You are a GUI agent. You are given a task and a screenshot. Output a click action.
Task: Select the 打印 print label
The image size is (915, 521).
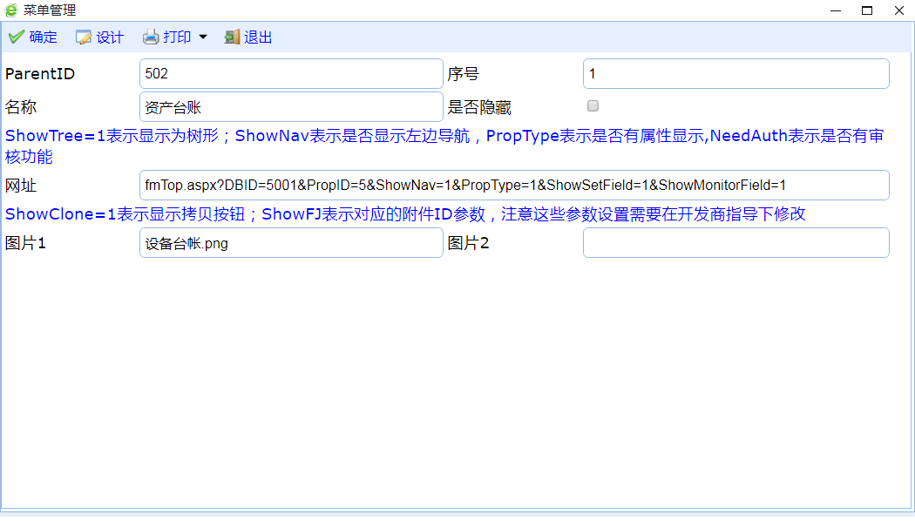(x=177, y=37)
